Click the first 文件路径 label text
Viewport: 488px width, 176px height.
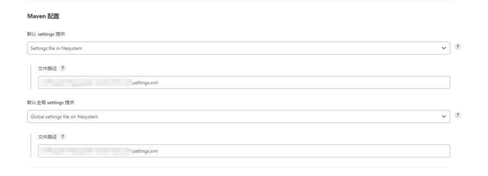(47, 69)
